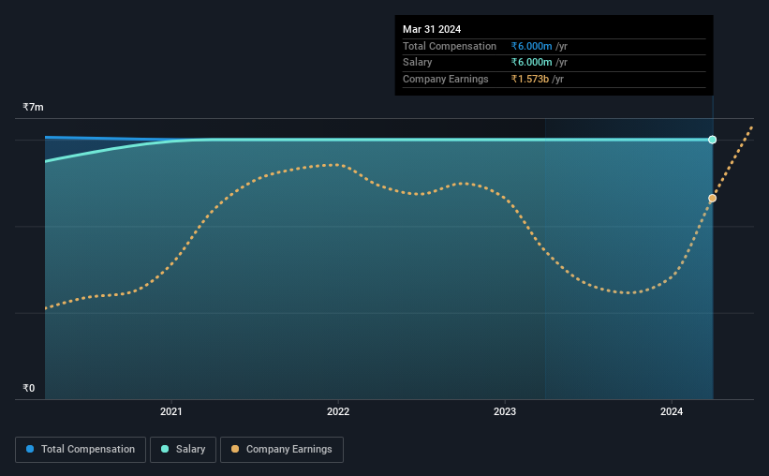Toggle the Company Earnings legend button

[282, 450]
